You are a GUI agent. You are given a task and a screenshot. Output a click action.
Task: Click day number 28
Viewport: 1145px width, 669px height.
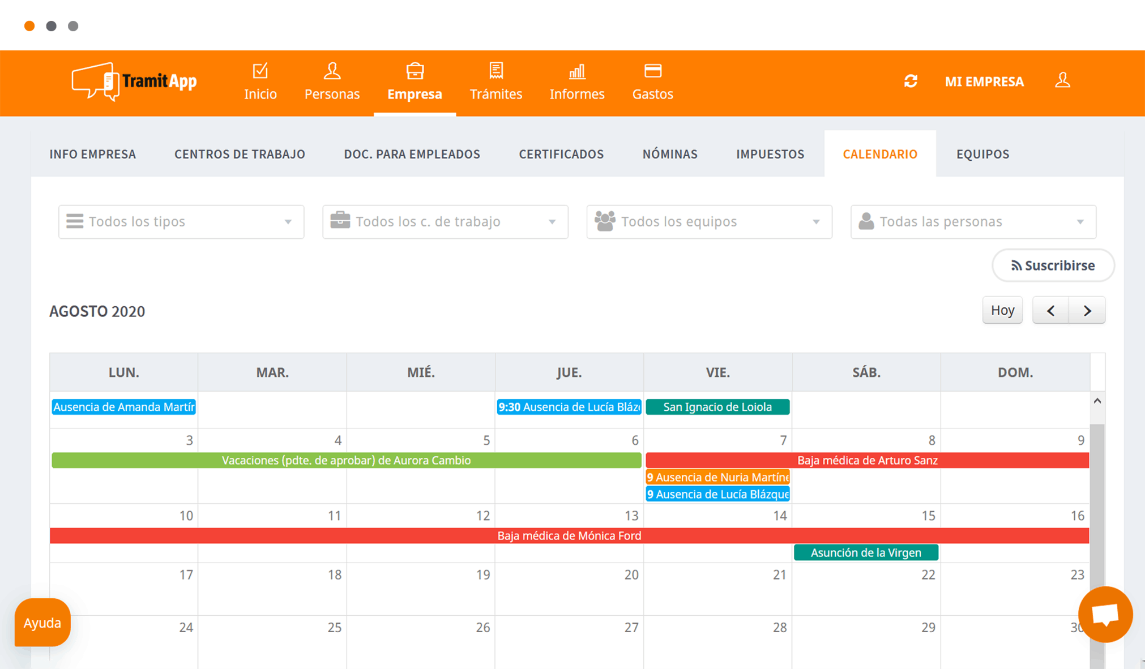click(x=780, y=627)
